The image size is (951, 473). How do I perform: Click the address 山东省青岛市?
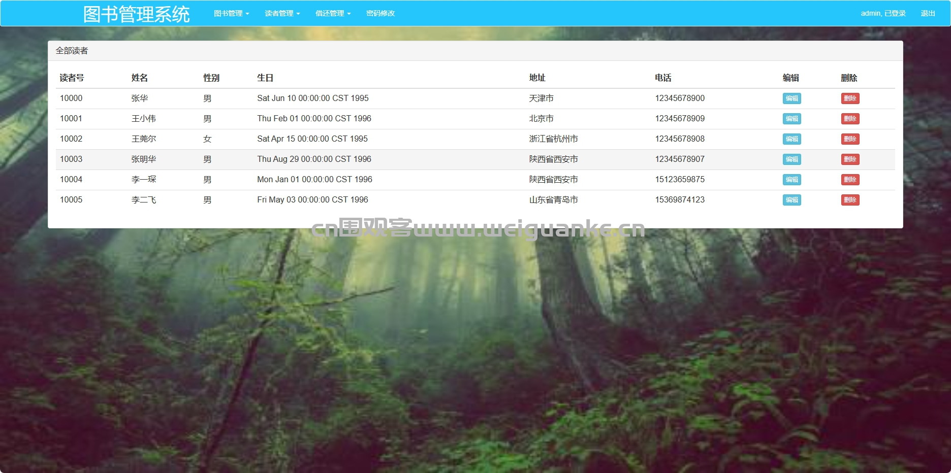(554, 200)
